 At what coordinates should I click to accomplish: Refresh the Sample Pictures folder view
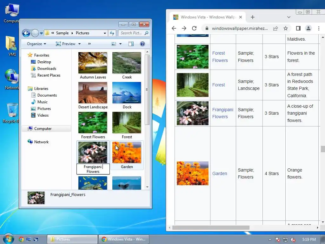112,33
